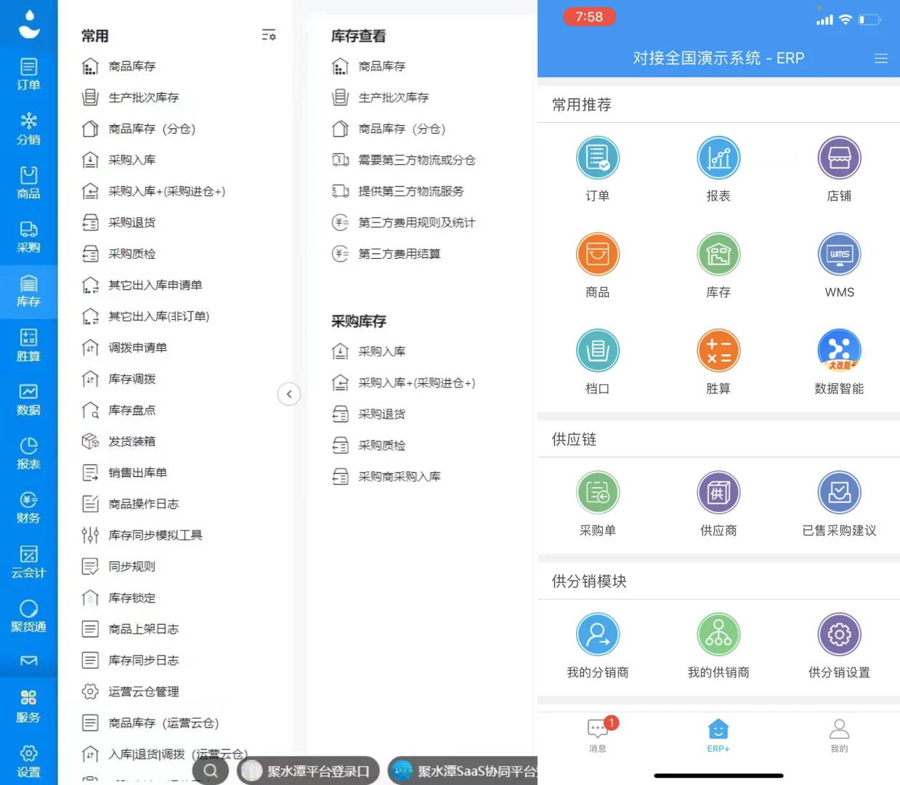The width and height of the screenshot is (900, 785).
Task: Switch to the 我的 tab
Action: click(839, 734)
